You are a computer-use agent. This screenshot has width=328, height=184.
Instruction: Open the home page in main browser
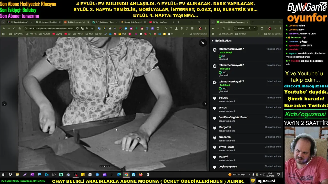click(x=19, y=28)
